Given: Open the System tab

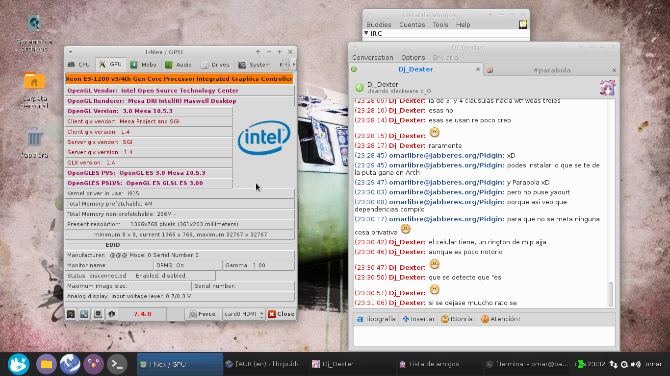Looking at the screenshot, I should [x=255, y=65].
